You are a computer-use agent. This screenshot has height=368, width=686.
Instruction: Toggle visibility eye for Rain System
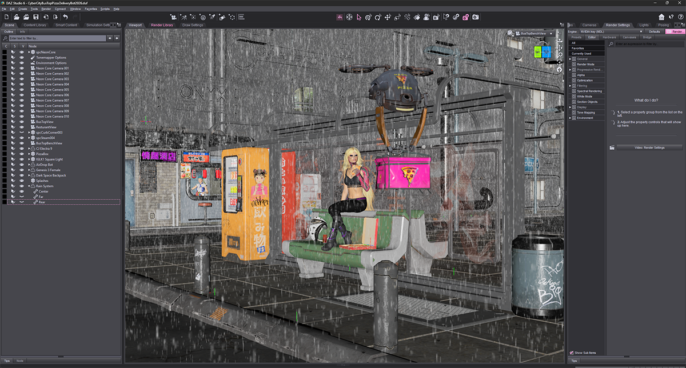point(22,186)
